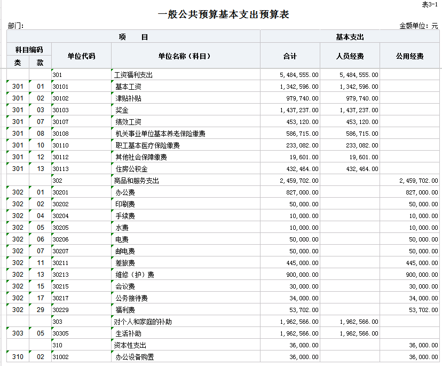Select the 会议费 cell
Viewport: 442px width, 366px height.
pyautogui.click(x=185, y=286)
